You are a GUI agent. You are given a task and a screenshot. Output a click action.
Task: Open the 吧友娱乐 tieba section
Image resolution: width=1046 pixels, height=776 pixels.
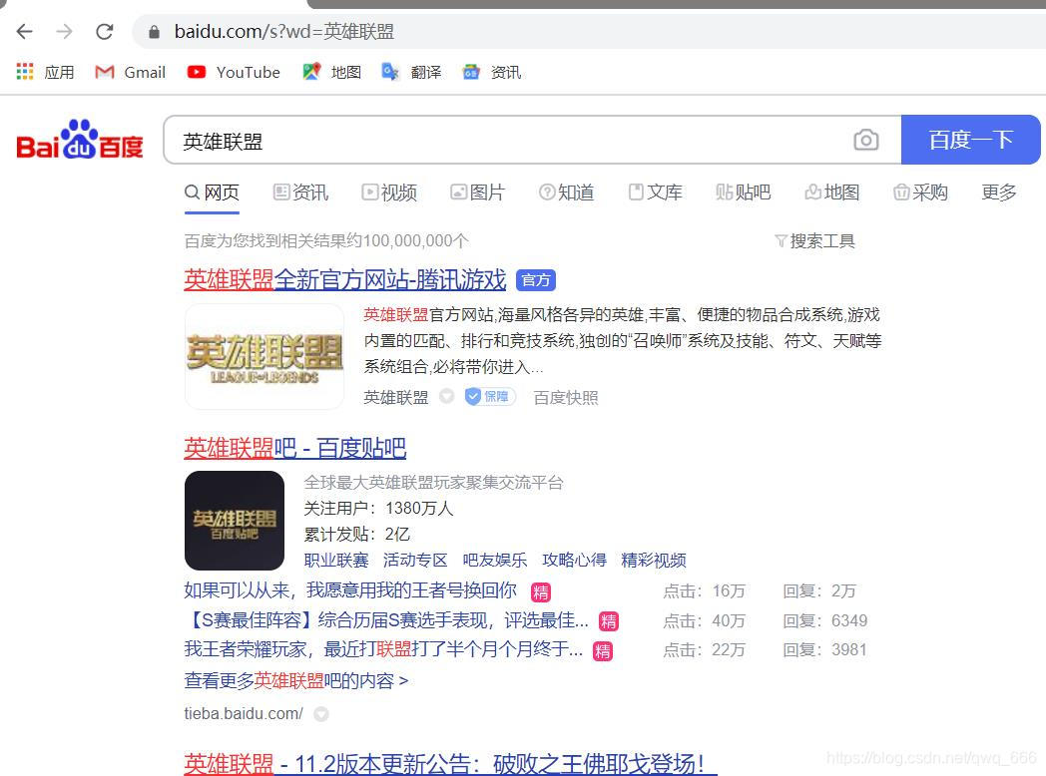(494, 560)
